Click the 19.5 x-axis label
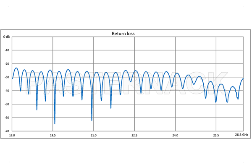Screen dimensions: 252x168 pyautogui.click(x=52, y=136)
